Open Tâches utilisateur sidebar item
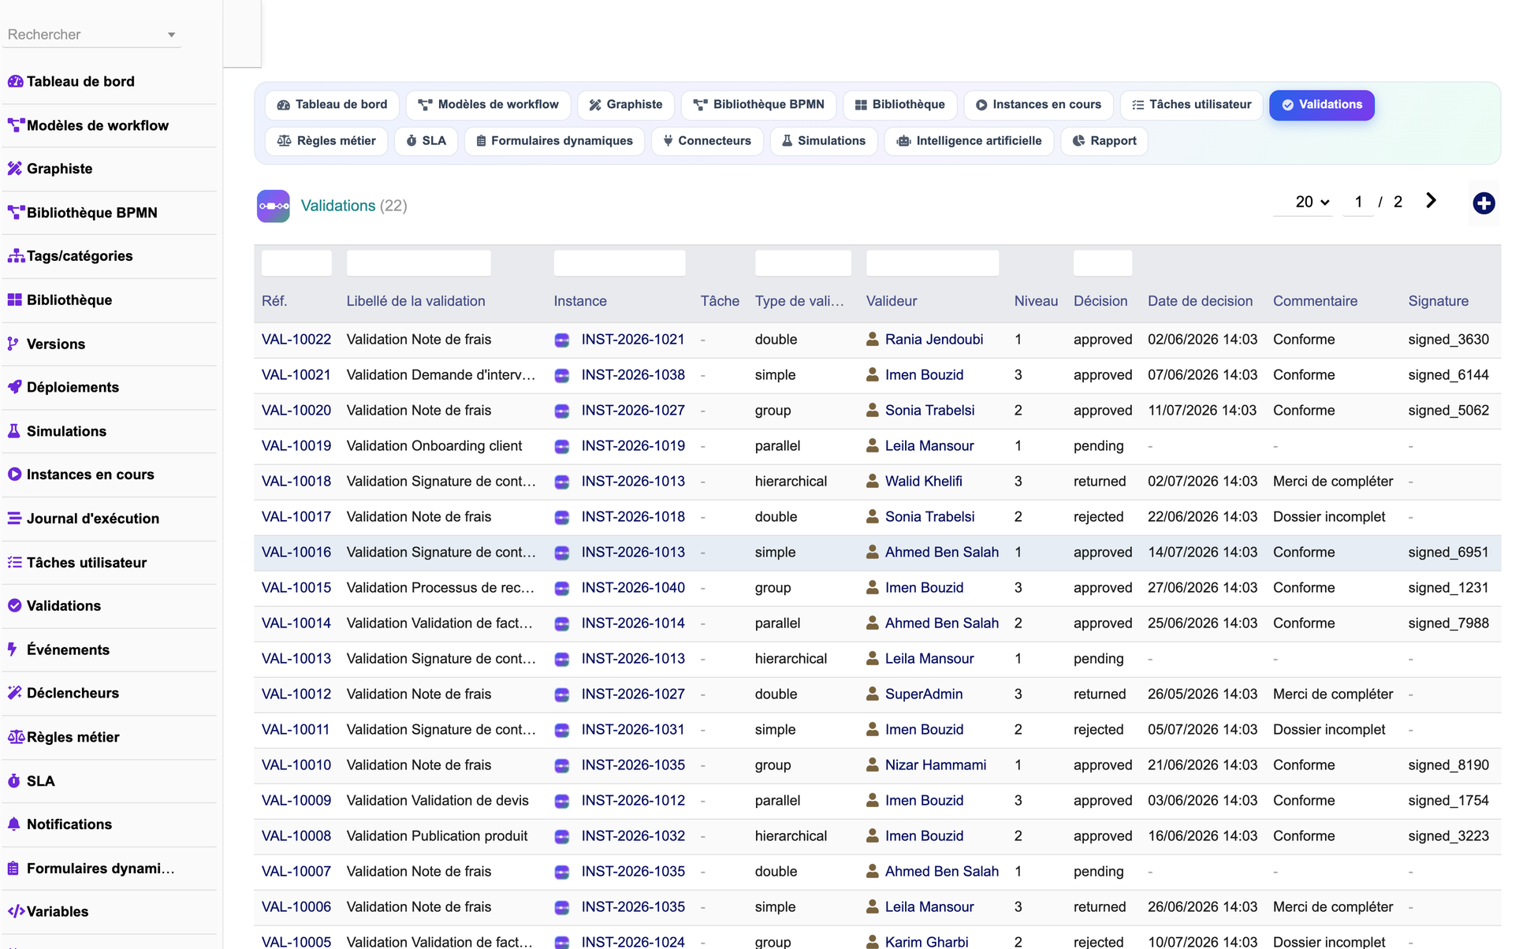The width and height of the screenshot is (1534, 949). (x=77, y=563)
